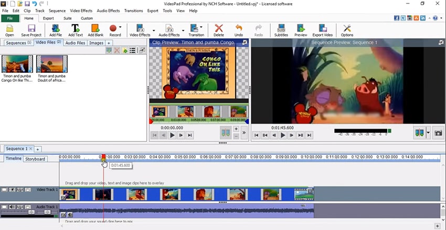
Task: Expand the Record dropdown arrow
Action: (x=120, y=27)
